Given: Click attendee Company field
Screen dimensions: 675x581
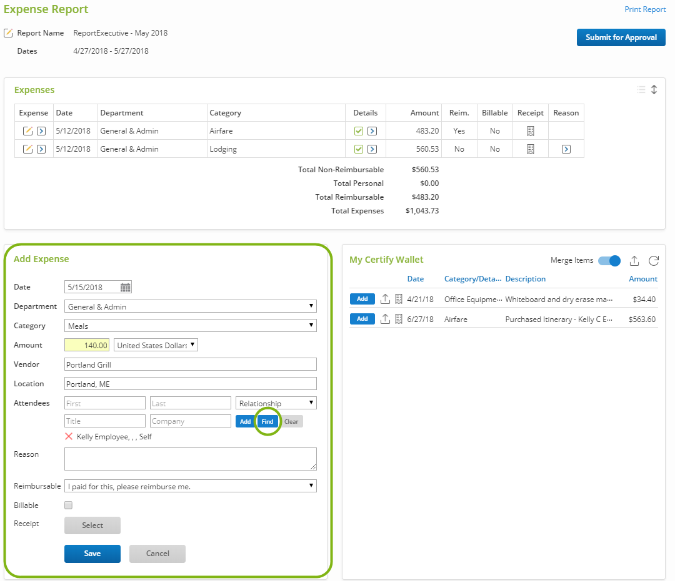Looking at the screenshot, I should 190,421.
